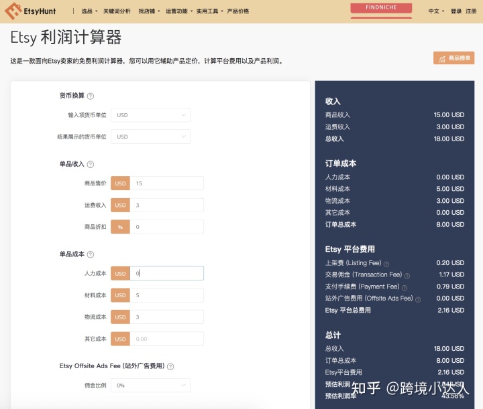Image resolution: width=483 pixels, height=409 pixels.
Task: Focus the 人力成本 input field
Action: (166, 273)
